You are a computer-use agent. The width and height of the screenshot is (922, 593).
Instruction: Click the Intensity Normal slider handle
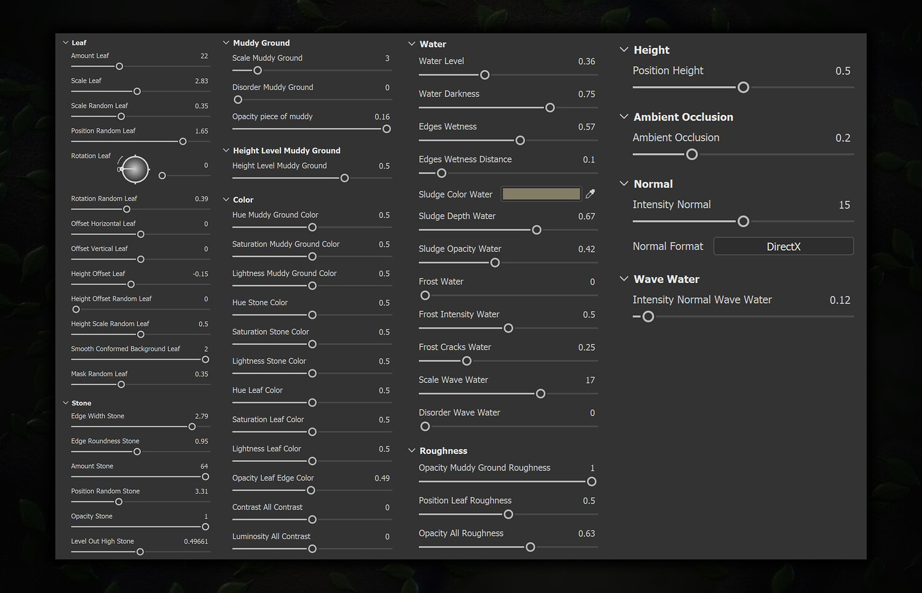tap(743, 221)
